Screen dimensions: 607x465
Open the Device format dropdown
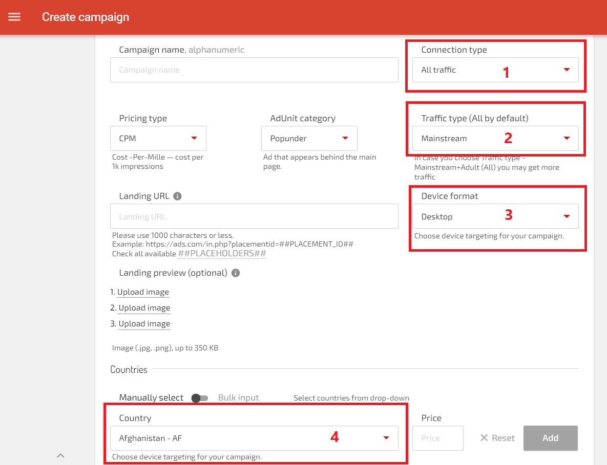point(495,216)
